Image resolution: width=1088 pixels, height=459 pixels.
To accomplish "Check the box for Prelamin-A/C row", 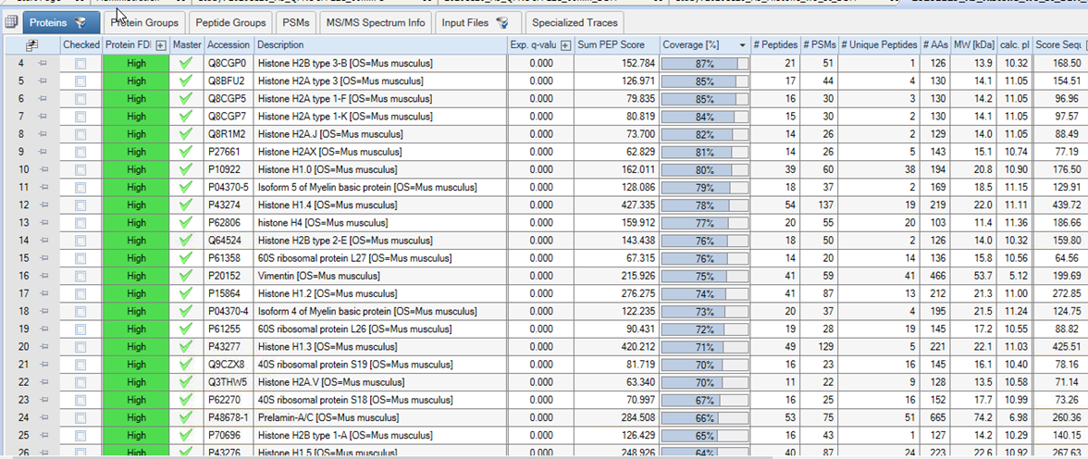I will click(81, 418).
